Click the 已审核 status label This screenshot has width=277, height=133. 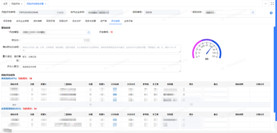(60, 12)
